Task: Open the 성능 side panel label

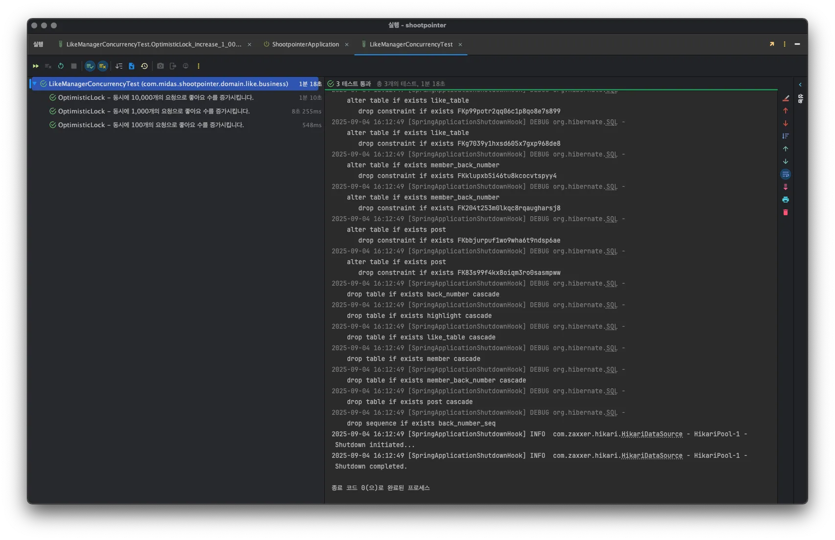Action: pos(800,99)
